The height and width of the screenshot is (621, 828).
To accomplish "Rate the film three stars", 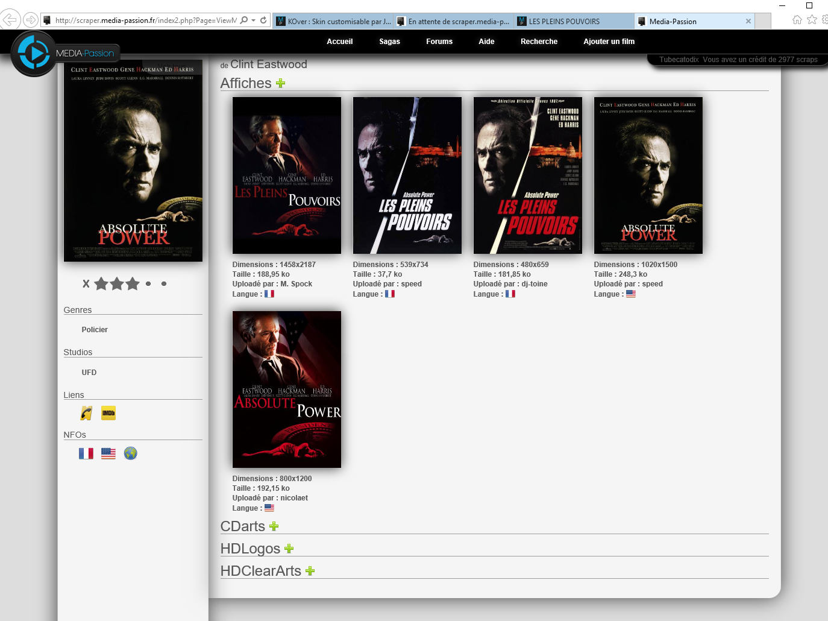I will pyautogui.click(x=133, y=283).
